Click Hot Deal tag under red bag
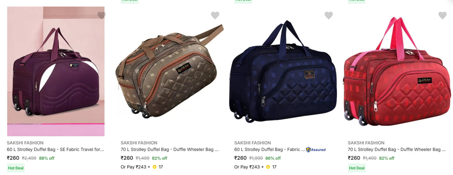 pos(357,168)
